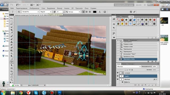Open the font size dropdown arrow
The width and height of the screenshot is (170, 95).
(64, 12)
